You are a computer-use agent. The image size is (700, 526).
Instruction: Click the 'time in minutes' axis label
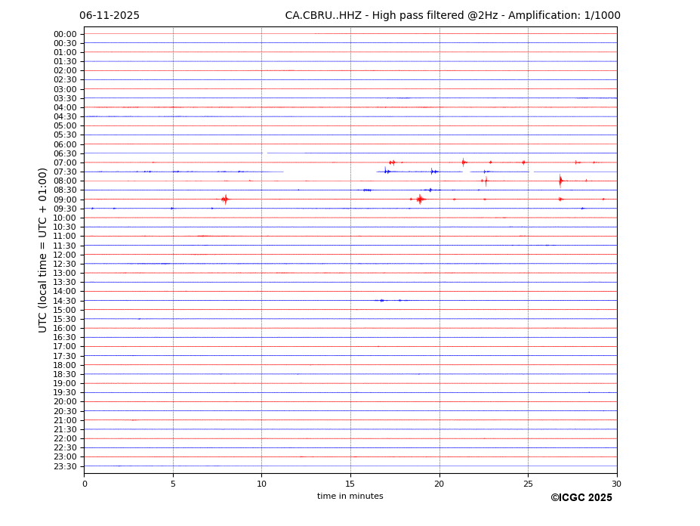[x=350, y=497]
